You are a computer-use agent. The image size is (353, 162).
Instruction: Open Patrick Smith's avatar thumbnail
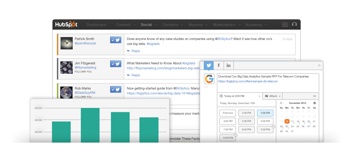coord(66,43)
